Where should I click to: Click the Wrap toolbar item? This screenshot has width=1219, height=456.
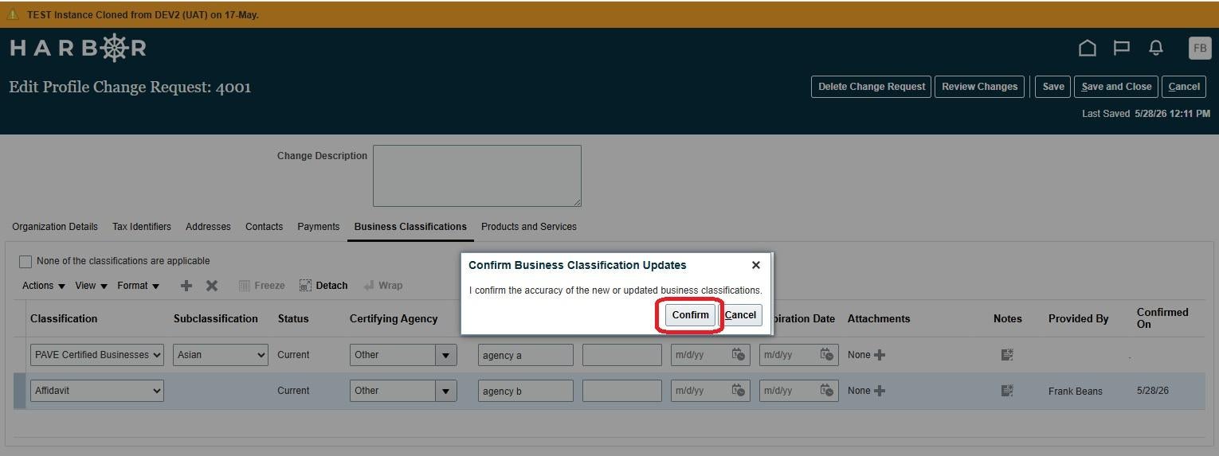[383, 286]
